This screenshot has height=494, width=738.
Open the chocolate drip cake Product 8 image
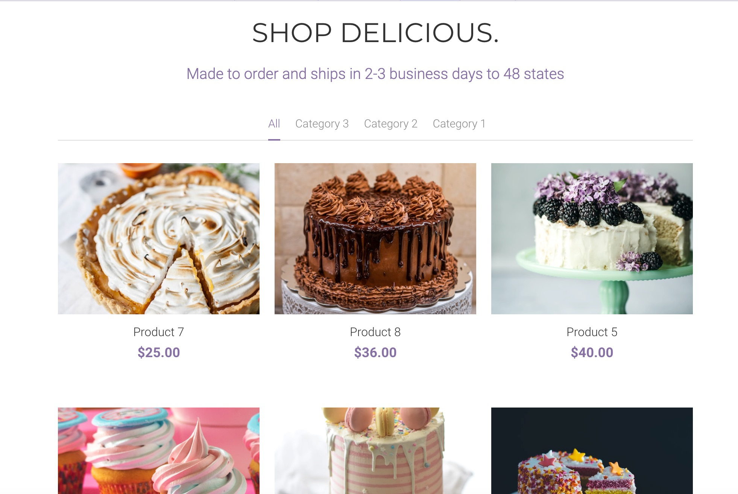(x=375, y=239)
